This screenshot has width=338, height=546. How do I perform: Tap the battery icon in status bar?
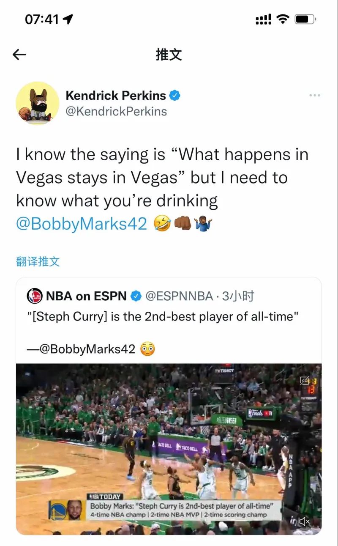pos(305,19)
